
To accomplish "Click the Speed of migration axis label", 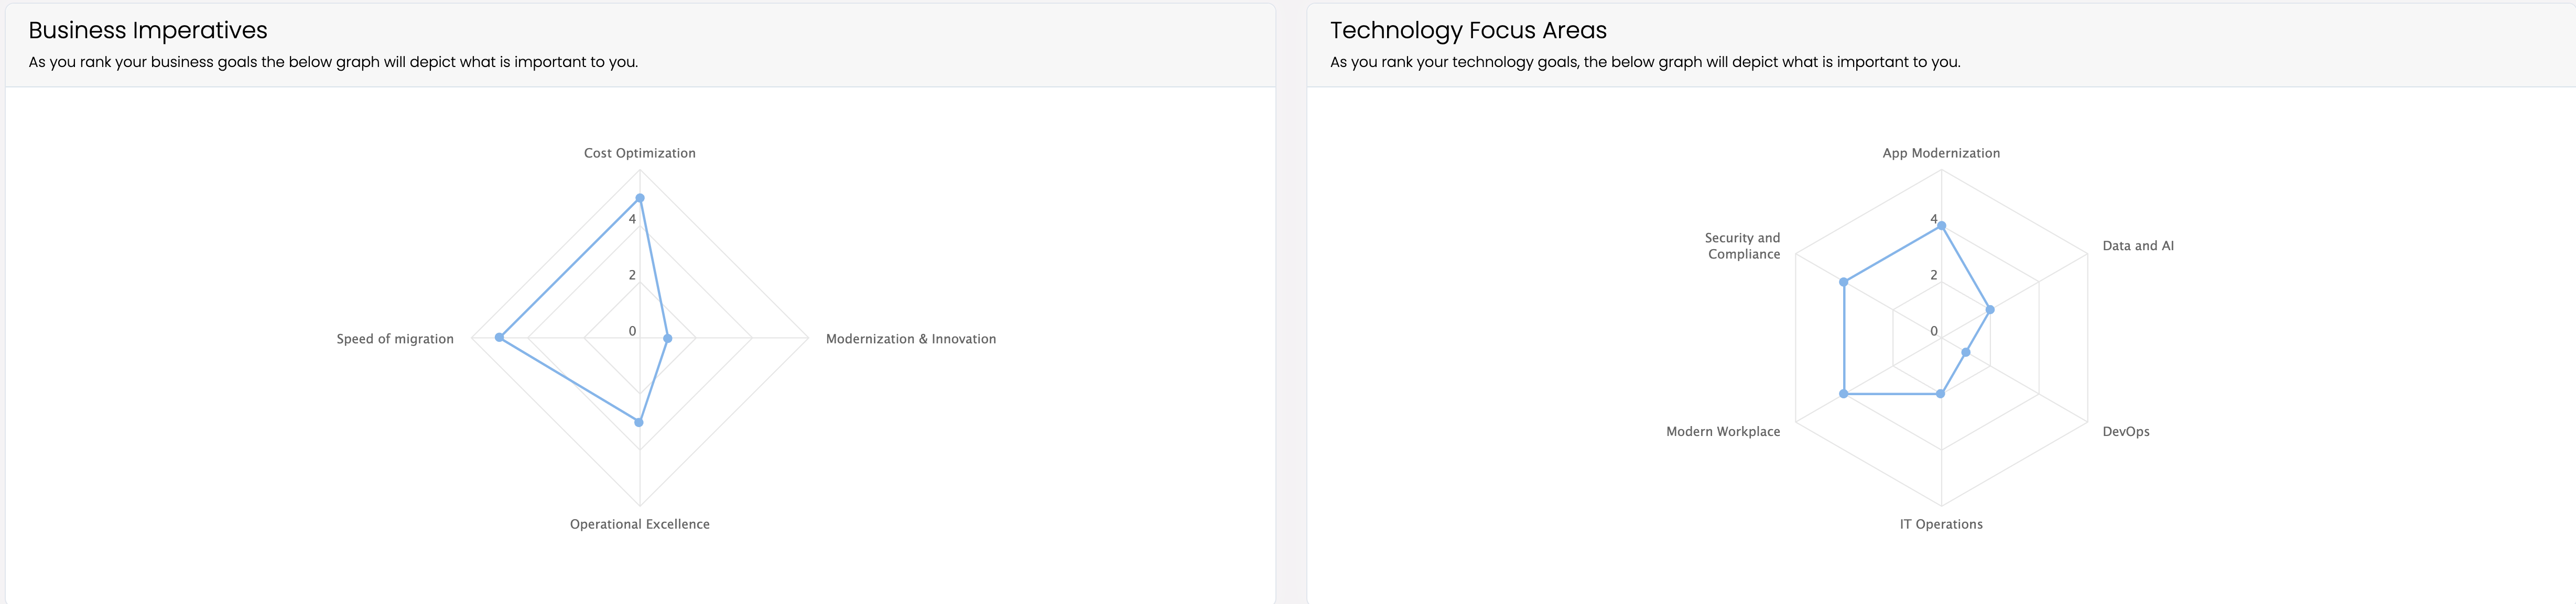I will 395,339.
